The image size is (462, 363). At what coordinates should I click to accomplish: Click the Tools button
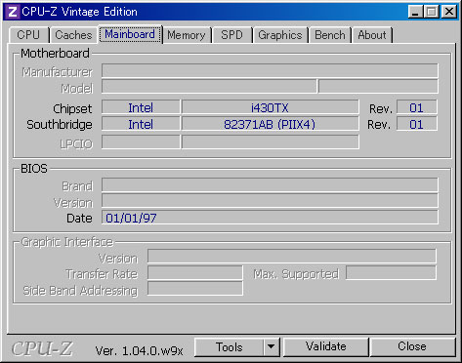[x=229, y=347]
